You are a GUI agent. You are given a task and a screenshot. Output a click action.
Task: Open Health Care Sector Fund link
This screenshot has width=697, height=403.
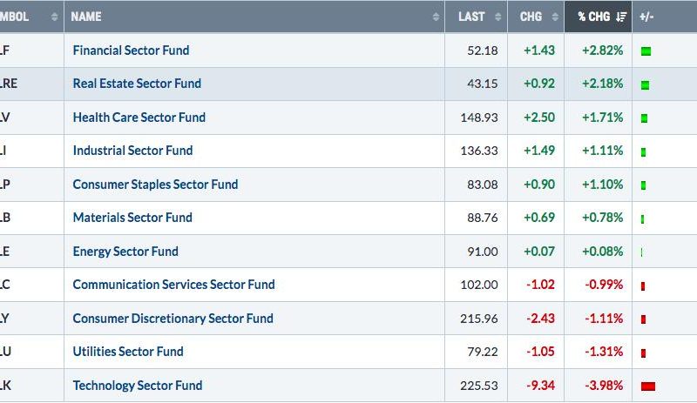[x=139, y=118]
